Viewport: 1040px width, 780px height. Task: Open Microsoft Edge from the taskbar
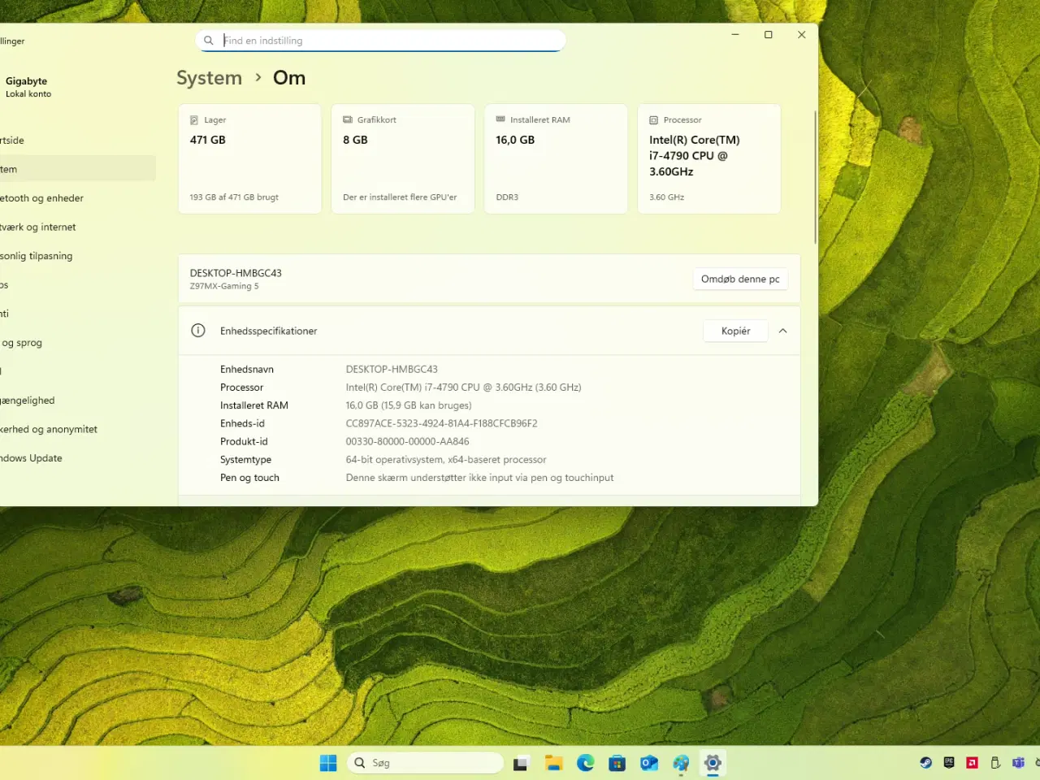coord(585,763)
